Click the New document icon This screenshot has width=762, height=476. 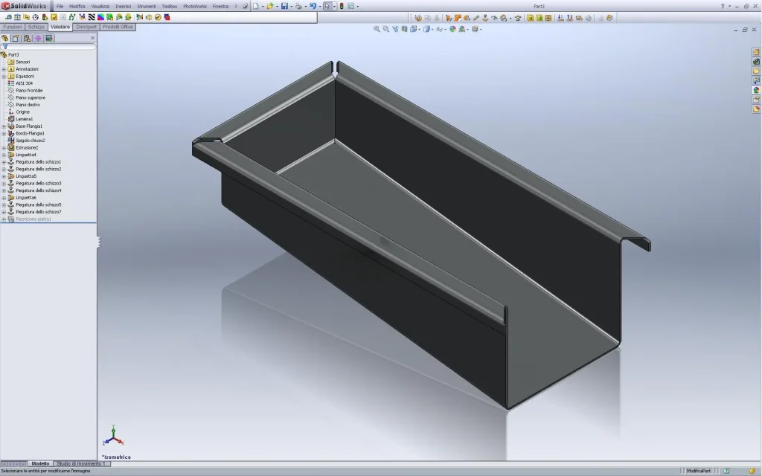click(256, 6)
